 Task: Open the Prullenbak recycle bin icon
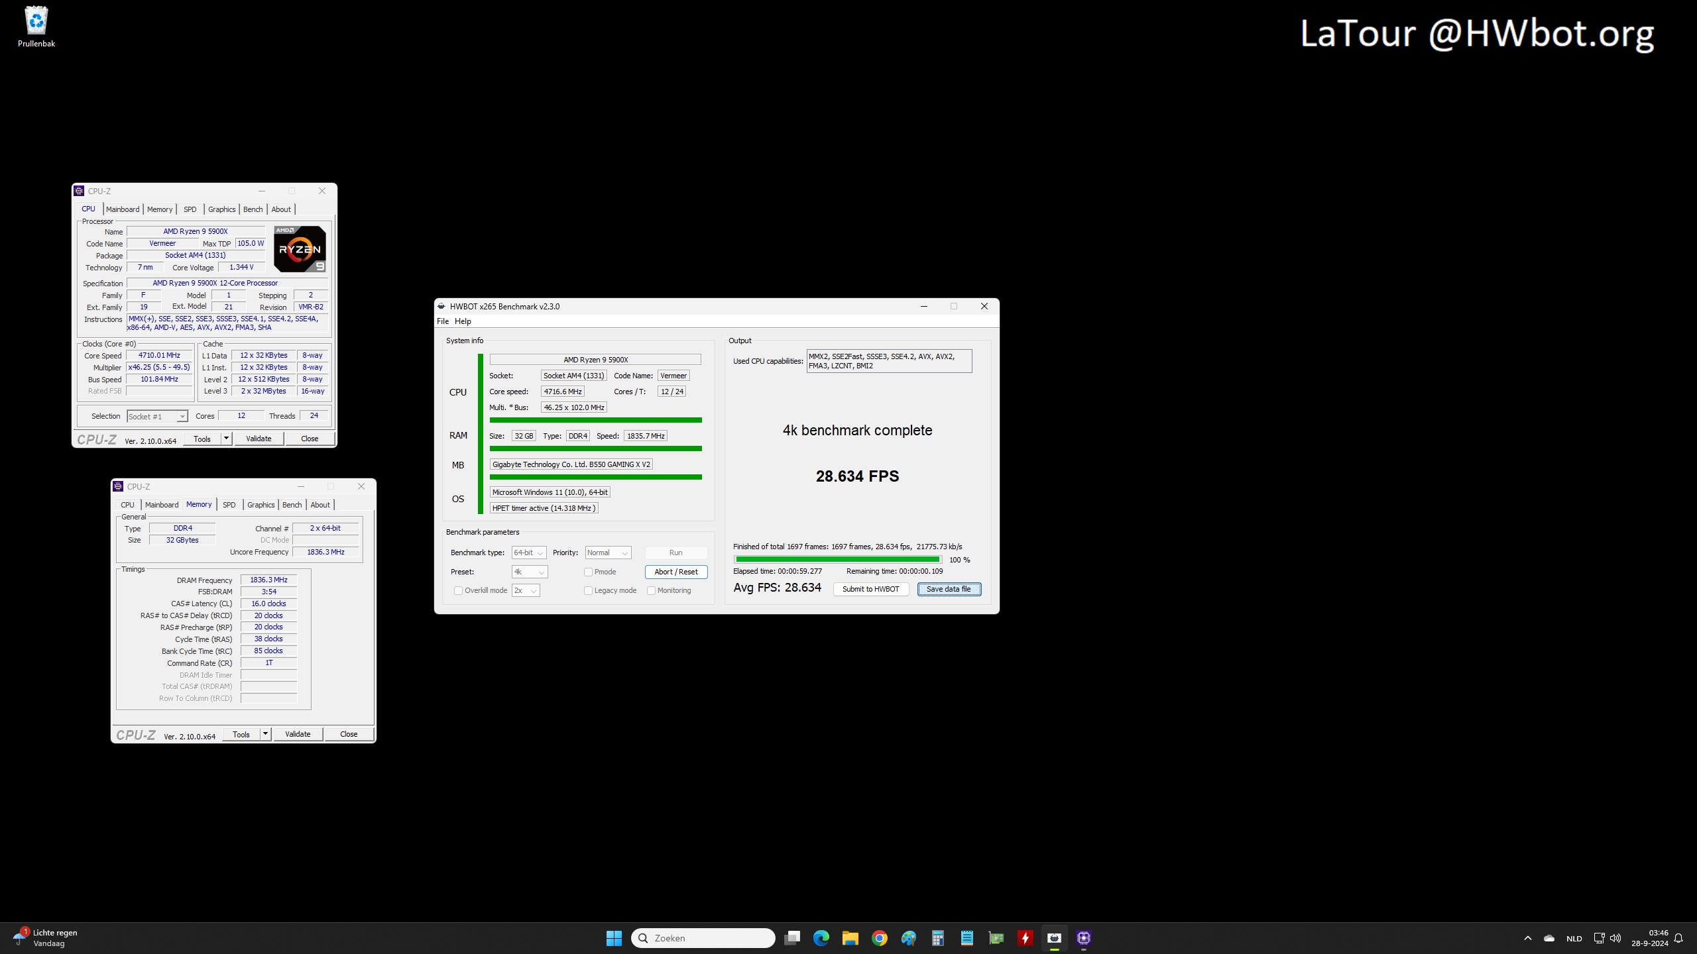coord(36,26)
